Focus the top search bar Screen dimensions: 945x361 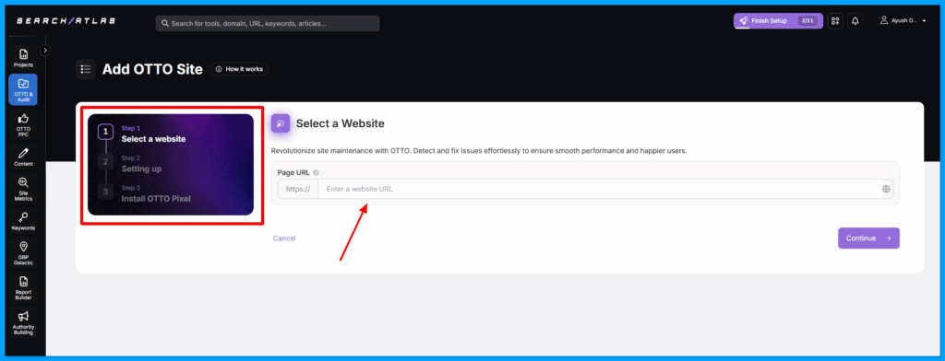tap(268, 23)
